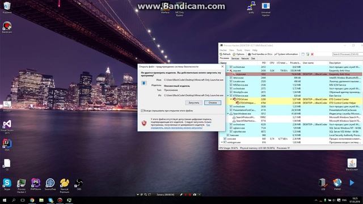Close the security warning dialog with X
Screen dimensions: 363x204
click(222, 67)
